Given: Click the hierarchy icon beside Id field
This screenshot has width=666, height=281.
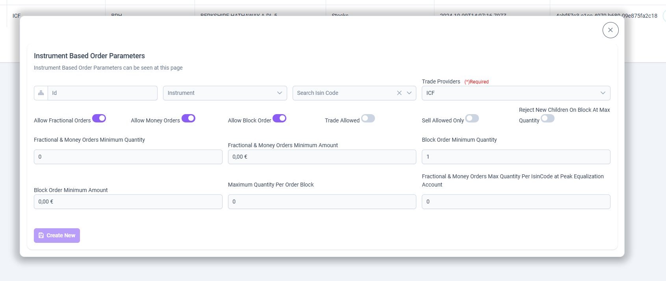Looking at the screenshot, I should point(41,93).
